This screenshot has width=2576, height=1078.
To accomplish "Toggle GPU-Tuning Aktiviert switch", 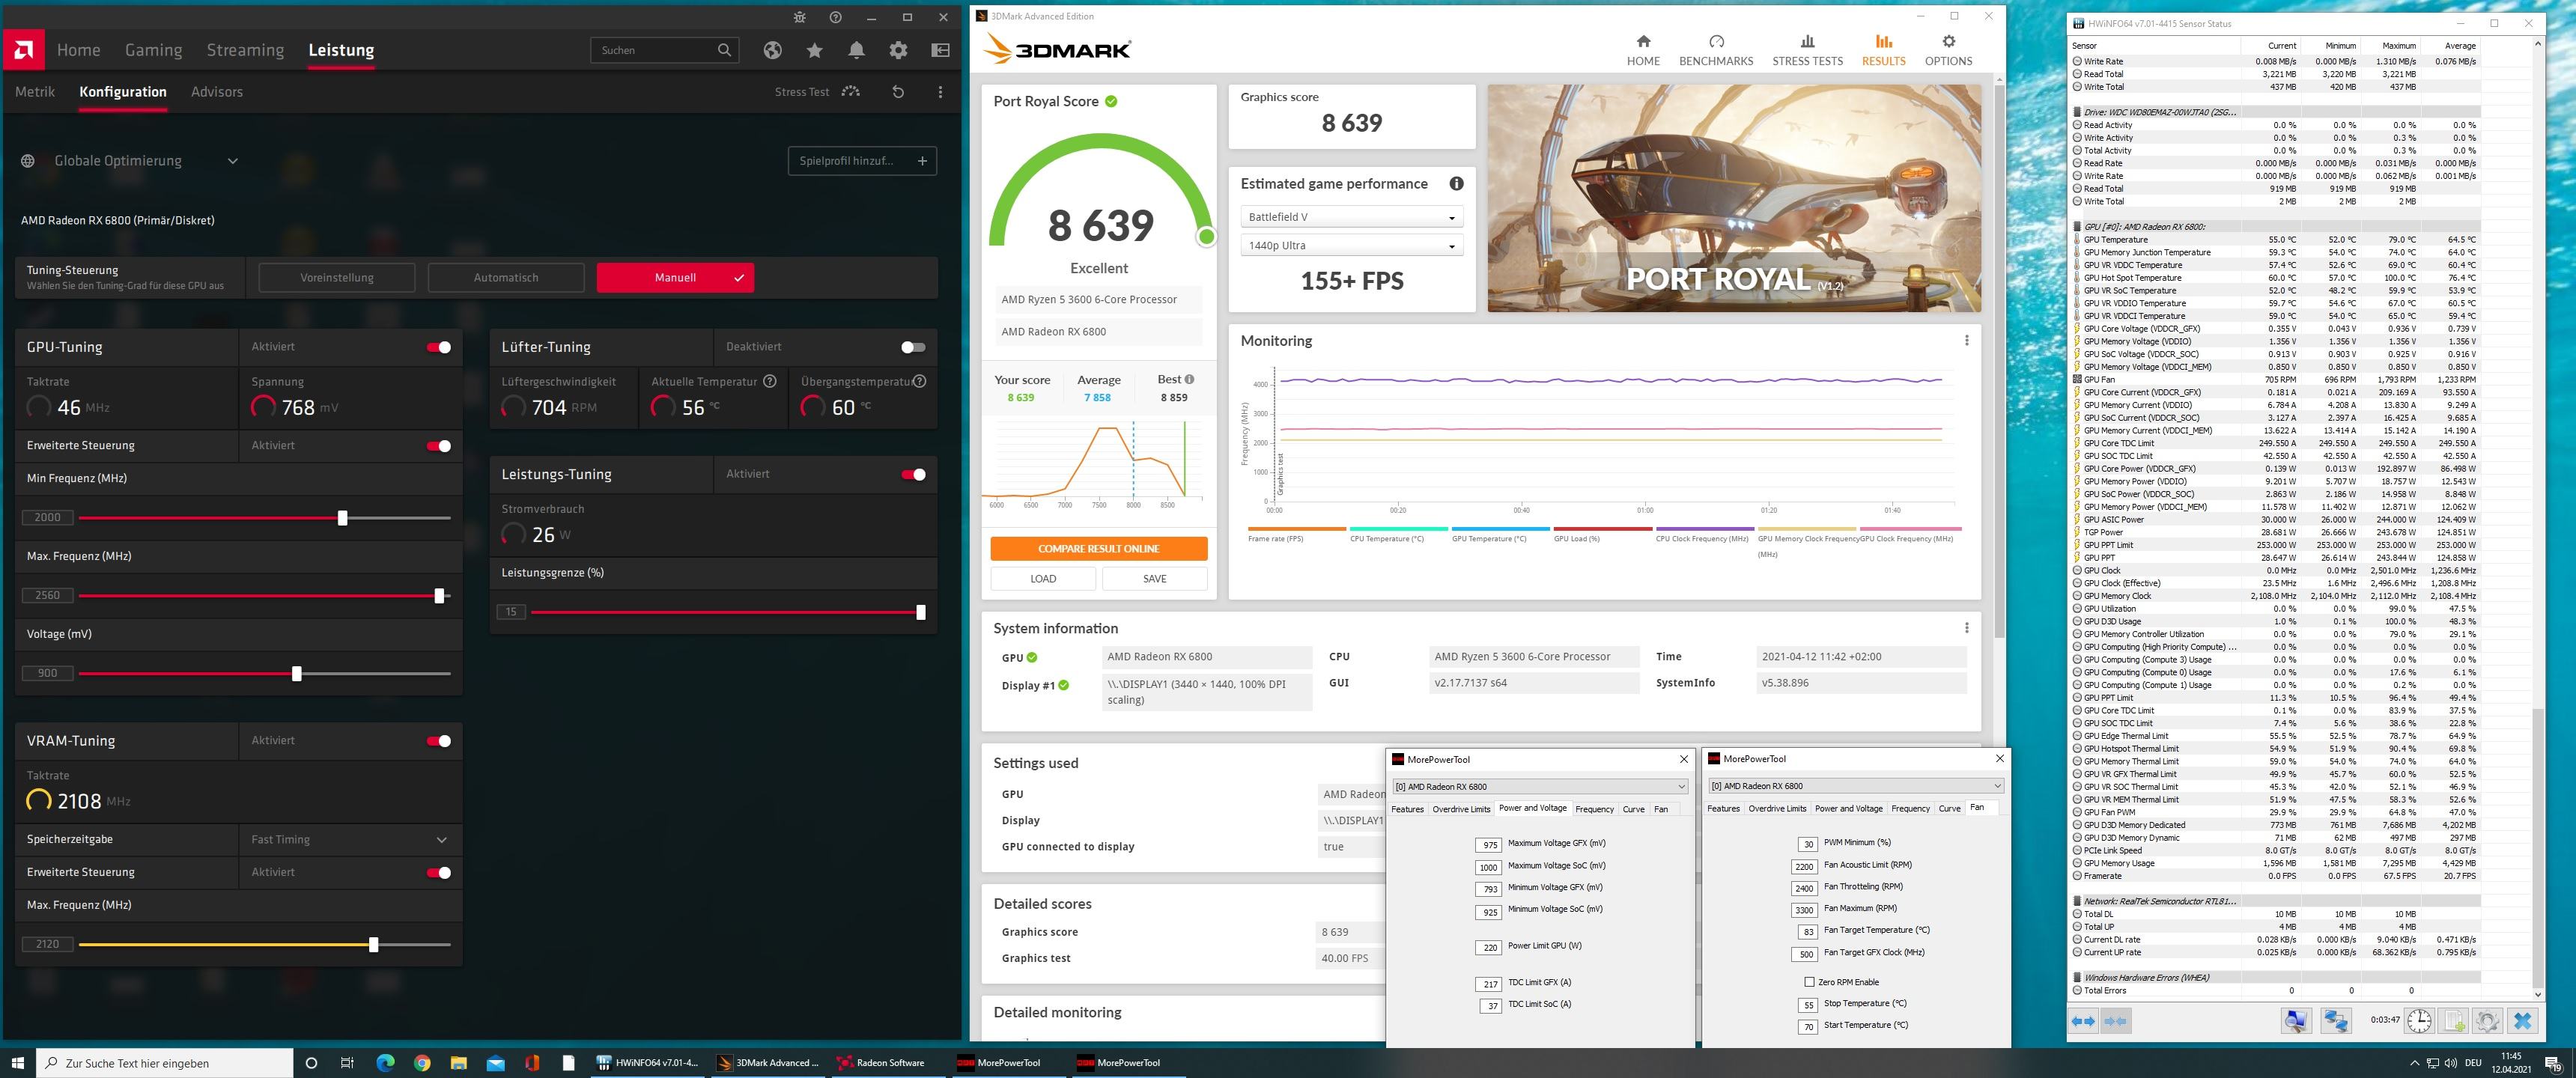I will point(439,347).
